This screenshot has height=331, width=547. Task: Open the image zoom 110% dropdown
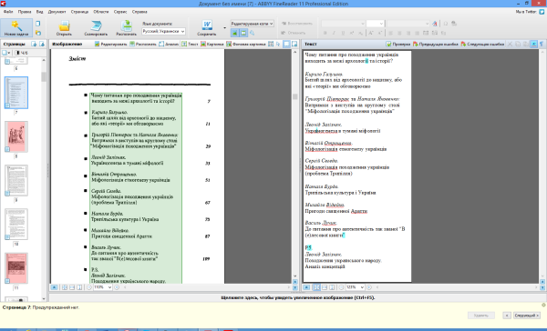point(103,287)
